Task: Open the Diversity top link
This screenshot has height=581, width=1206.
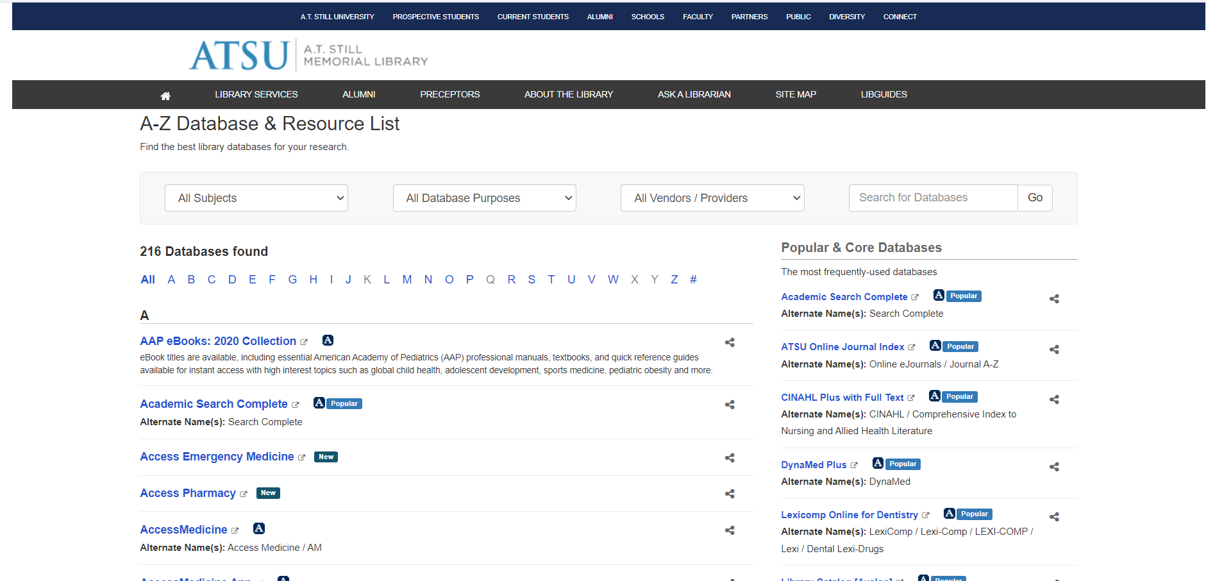Action: [x=847, y=17]
